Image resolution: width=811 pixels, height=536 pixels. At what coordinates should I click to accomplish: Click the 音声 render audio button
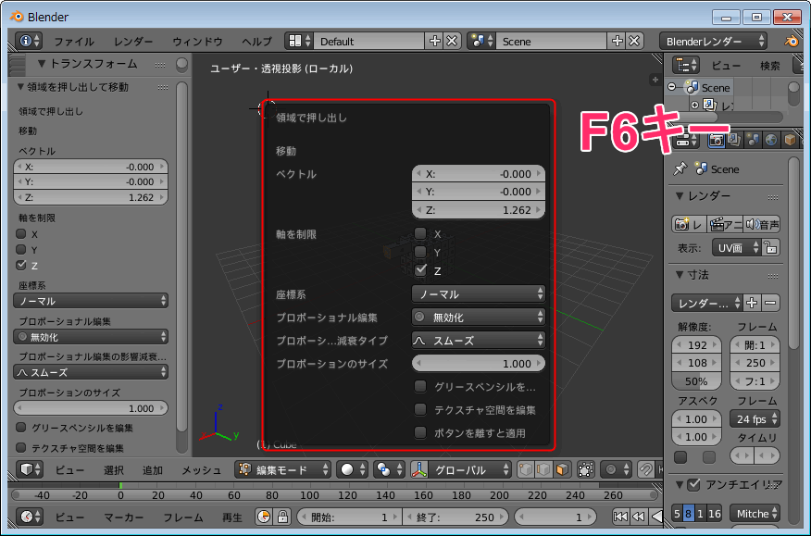pyautogui.click(x=762, y=224)
